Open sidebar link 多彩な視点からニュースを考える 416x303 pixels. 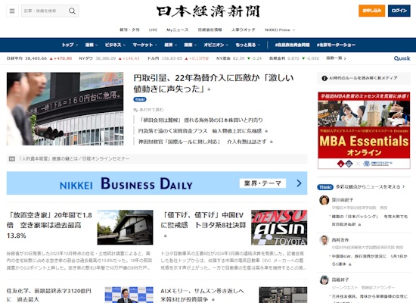pos(370,187)
